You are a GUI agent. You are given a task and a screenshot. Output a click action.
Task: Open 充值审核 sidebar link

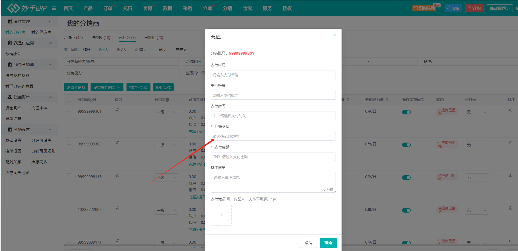39,108
